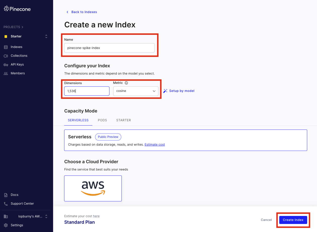Open Indexes from the sidebar

pyautogui.click(x=17, y=47)
